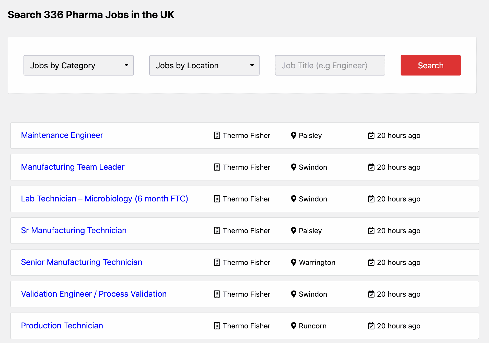Viewport: 489px width, 343px height.
Task: Open the Maintenance Engineer job listing
Action: pos(62,135)
